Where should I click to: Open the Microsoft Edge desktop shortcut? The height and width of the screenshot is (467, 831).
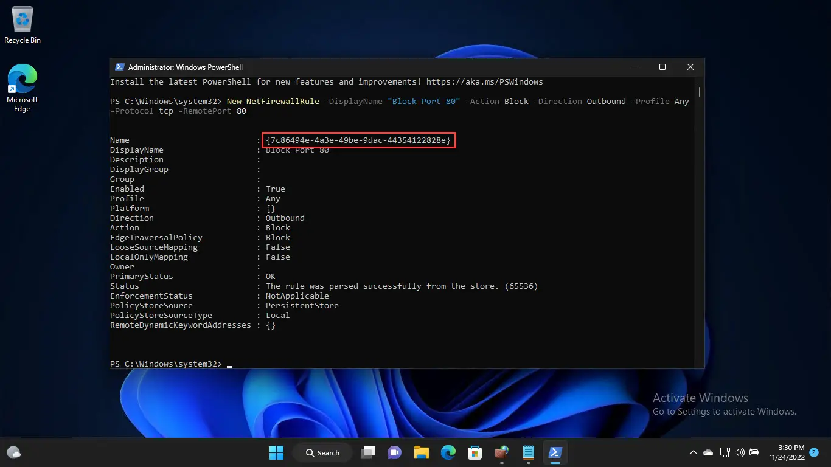[22, 88]
